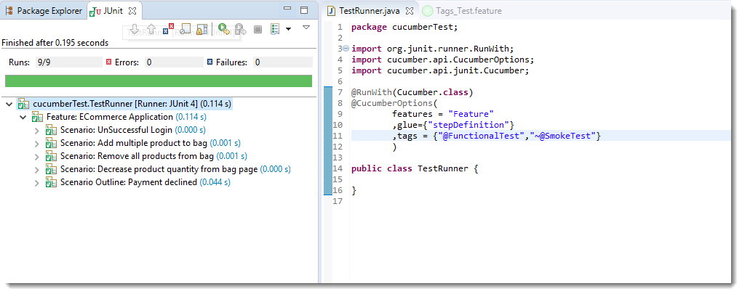Click the Next Failed Test down arrow
Image resolution: width=742 pixels, height=294 pixels.
tap(135, 29)
